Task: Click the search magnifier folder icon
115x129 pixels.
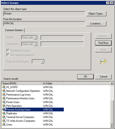Action: tap(103, 61)
